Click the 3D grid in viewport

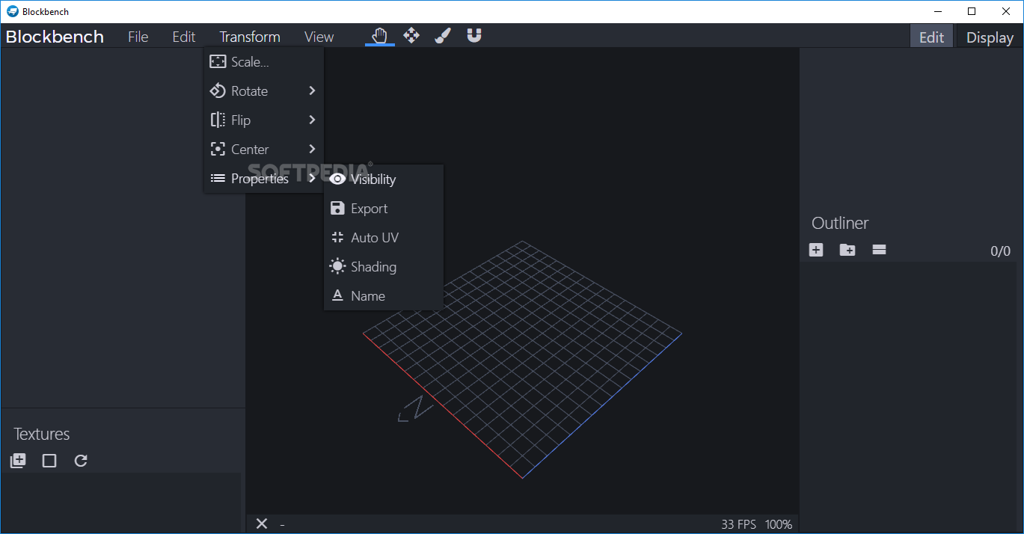522,359
